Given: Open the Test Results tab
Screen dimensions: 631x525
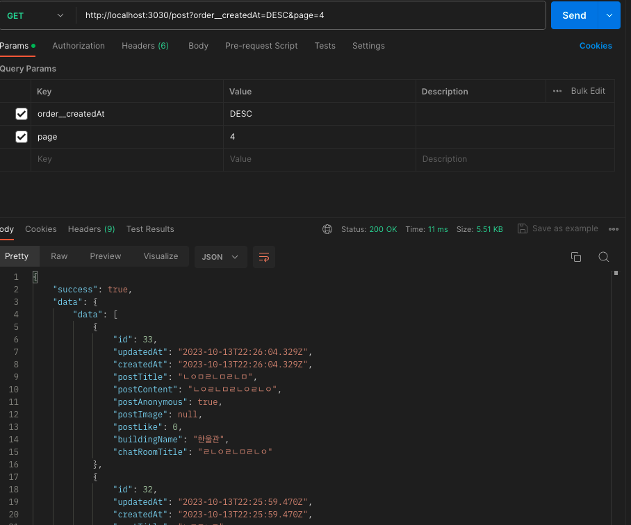Looking at the screenshot, I should (150, 229).
